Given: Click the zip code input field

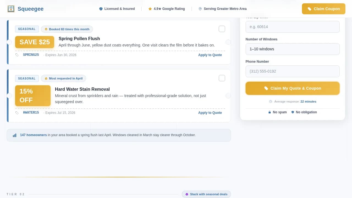Looking at the screenshot, I should coord(292,27).
